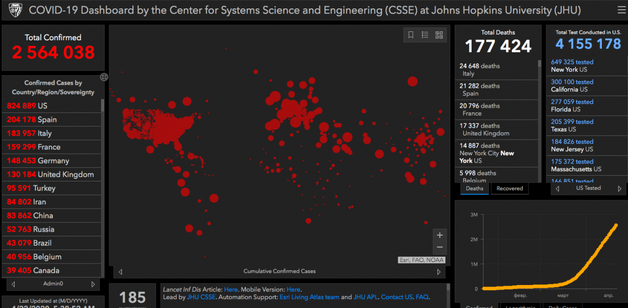Select the '95 591 Turkey' row

51,188
